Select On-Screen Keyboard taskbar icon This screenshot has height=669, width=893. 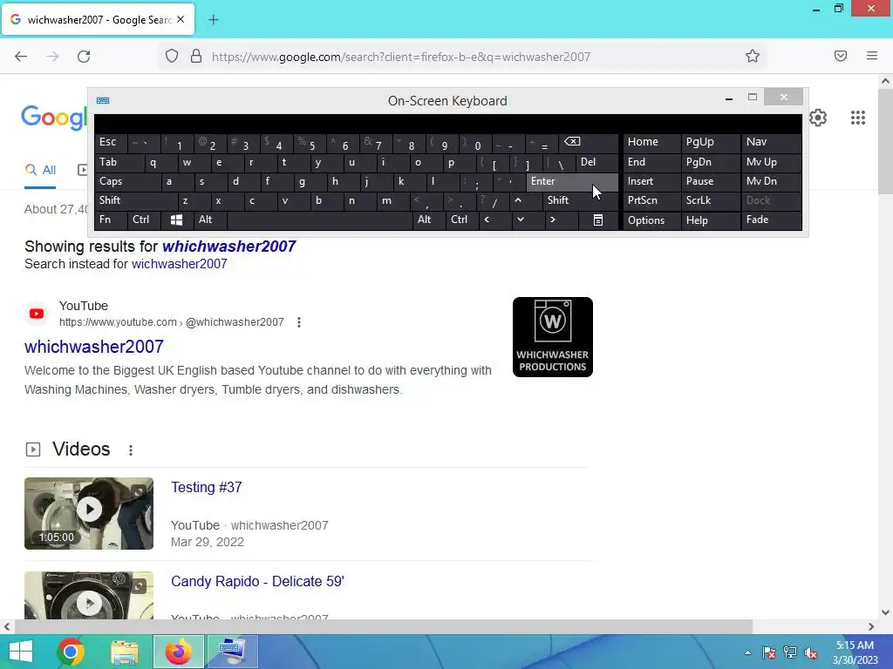coord(232,652)
